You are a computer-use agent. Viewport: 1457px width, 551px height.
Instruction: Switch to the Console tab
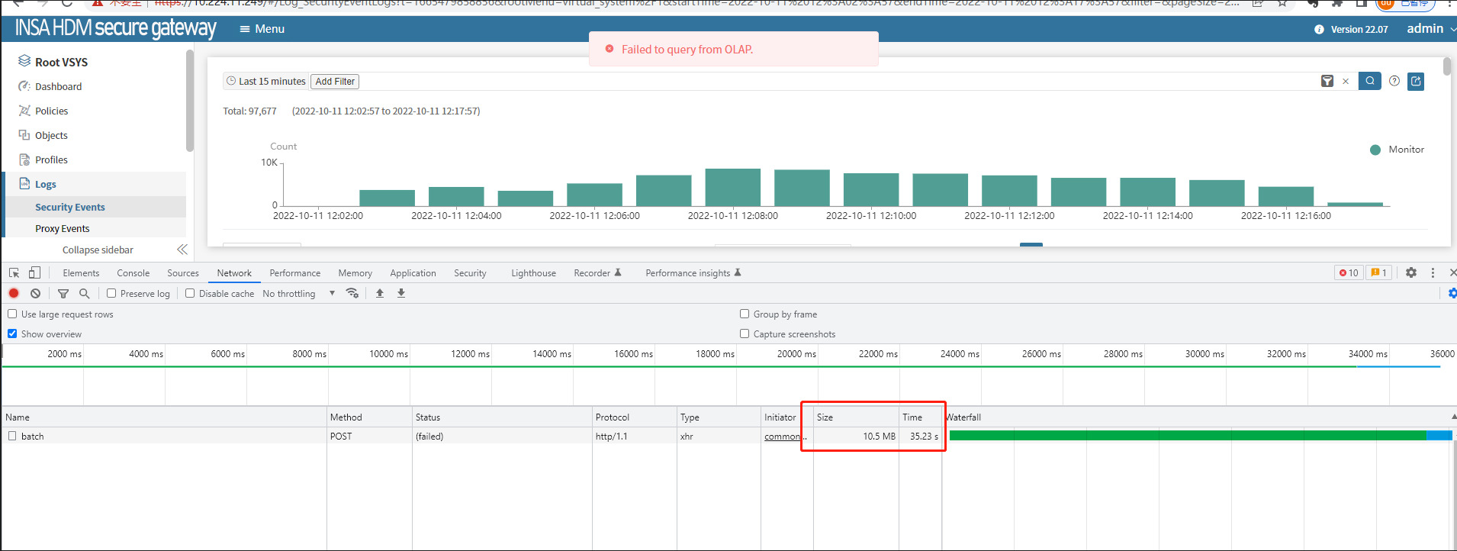pos(133,273)
